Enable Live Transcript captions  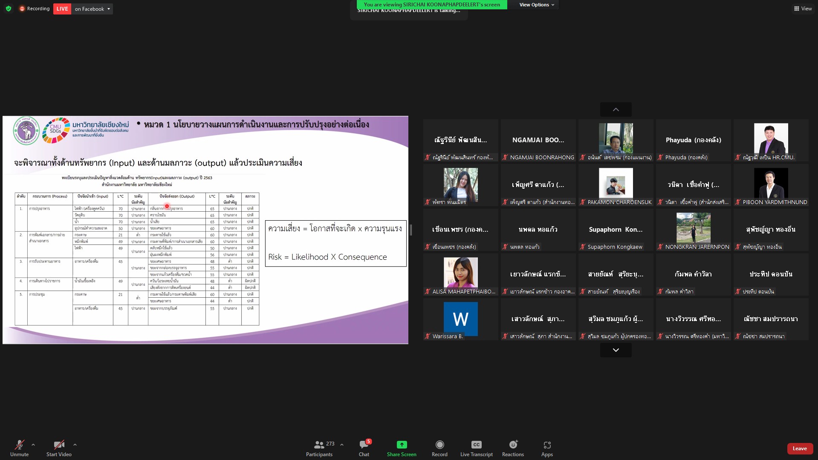(x=476, y=448)
